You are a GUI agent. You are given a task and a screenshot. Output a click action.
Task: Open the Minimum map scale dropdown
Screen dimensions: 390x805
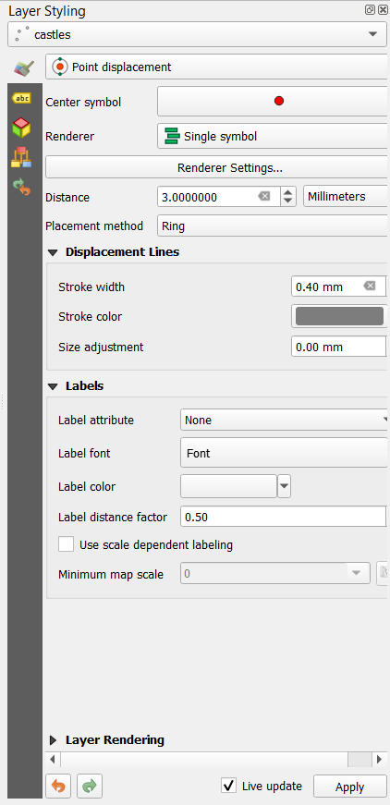tap(275, 574)
